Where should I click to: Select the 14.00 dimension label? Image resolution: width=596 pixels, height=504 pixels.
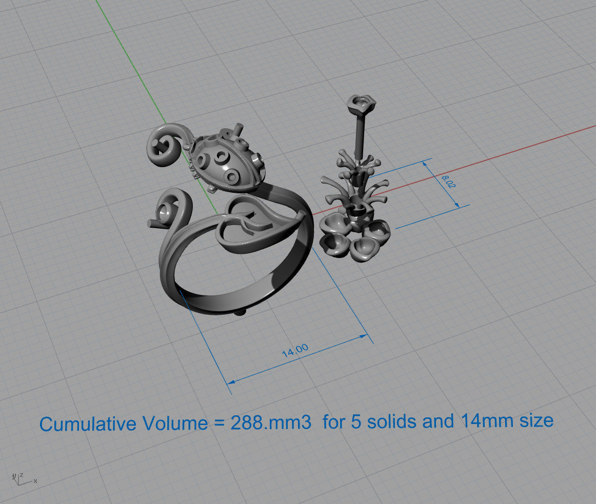point(295,350)
